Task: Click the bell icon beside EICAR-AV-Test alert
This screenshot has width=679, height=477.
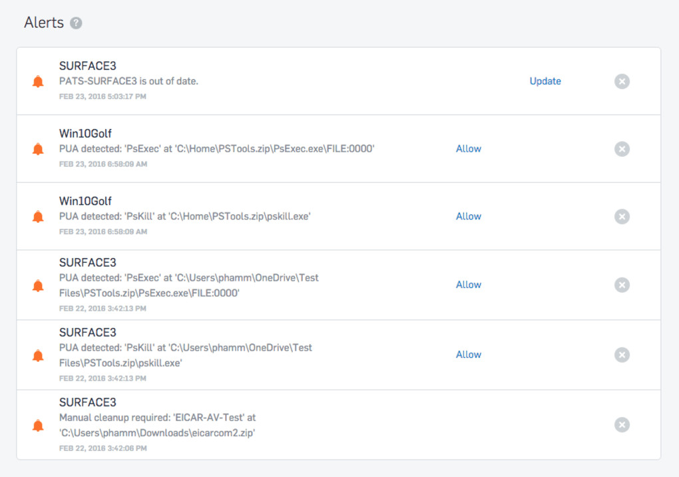Action: 38,426
